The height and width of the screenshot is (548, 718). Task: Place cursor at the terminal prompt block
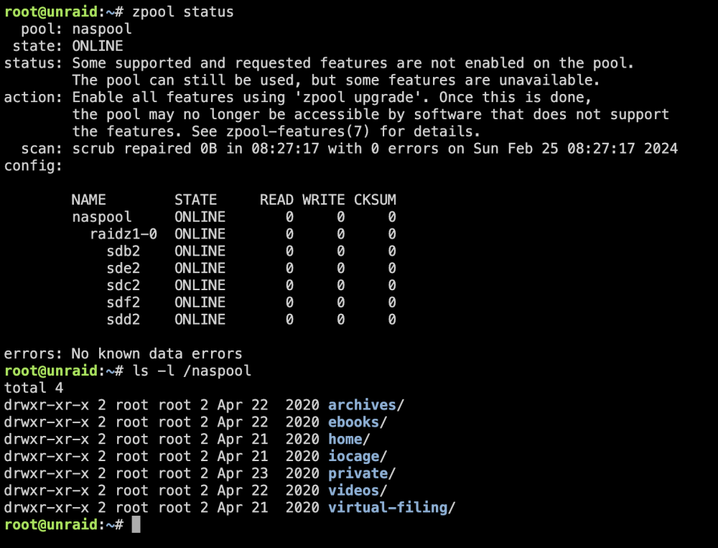(x=136, y=524)
